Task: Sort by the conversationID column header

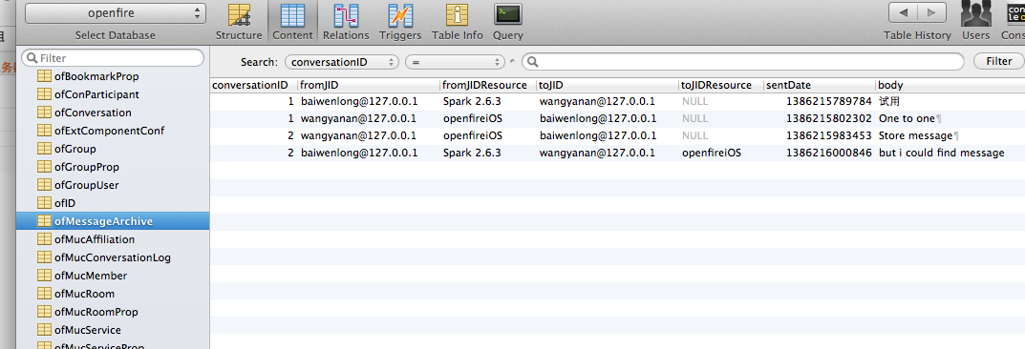Action: click(x=254, y=86)
